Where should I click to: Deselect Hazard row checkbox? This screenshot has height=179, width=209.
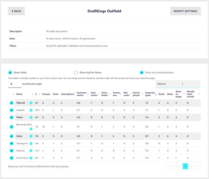11,110
